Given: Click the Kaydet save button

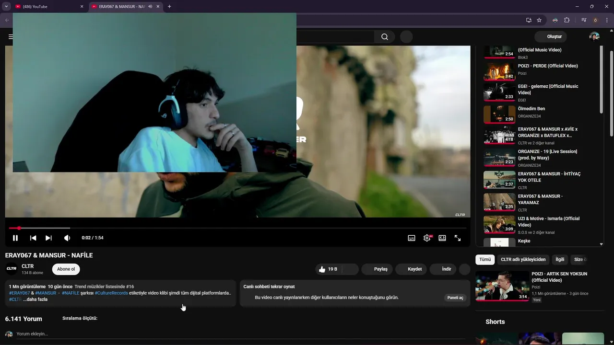Looking at the screenshot, I should pos(411,269).
